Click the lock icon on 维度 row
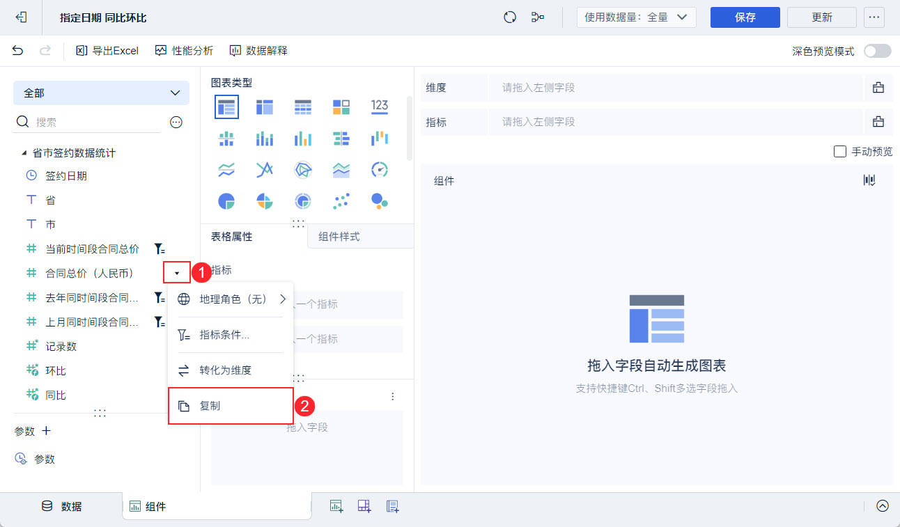 point(878,88)
